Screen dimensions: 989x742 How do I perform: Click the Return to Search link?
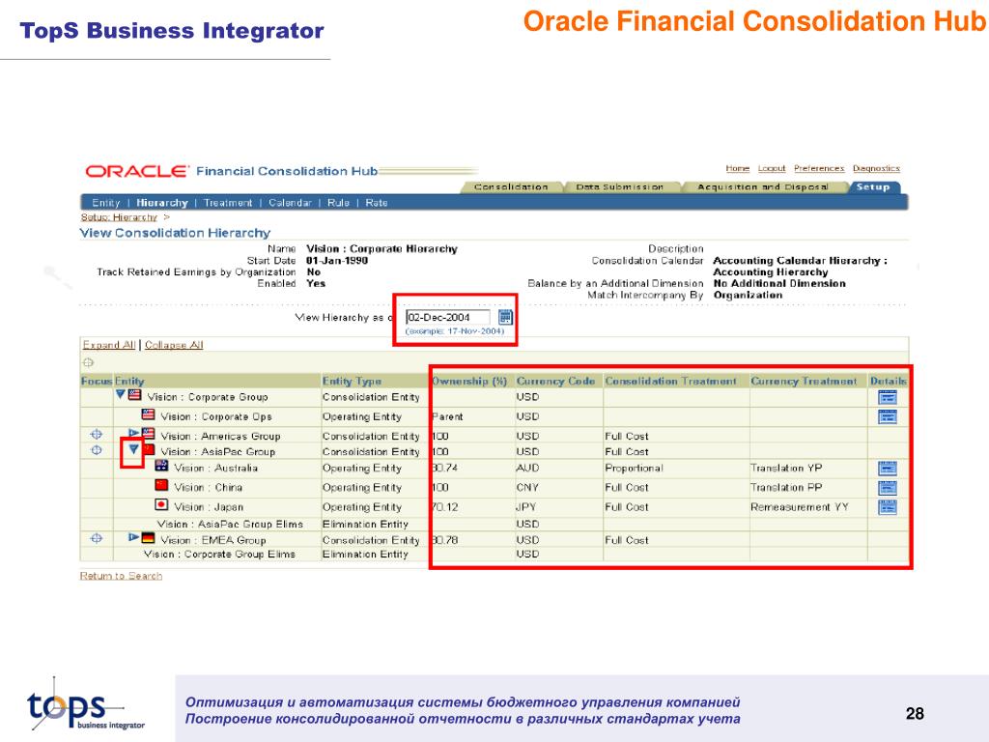point(121,576)
